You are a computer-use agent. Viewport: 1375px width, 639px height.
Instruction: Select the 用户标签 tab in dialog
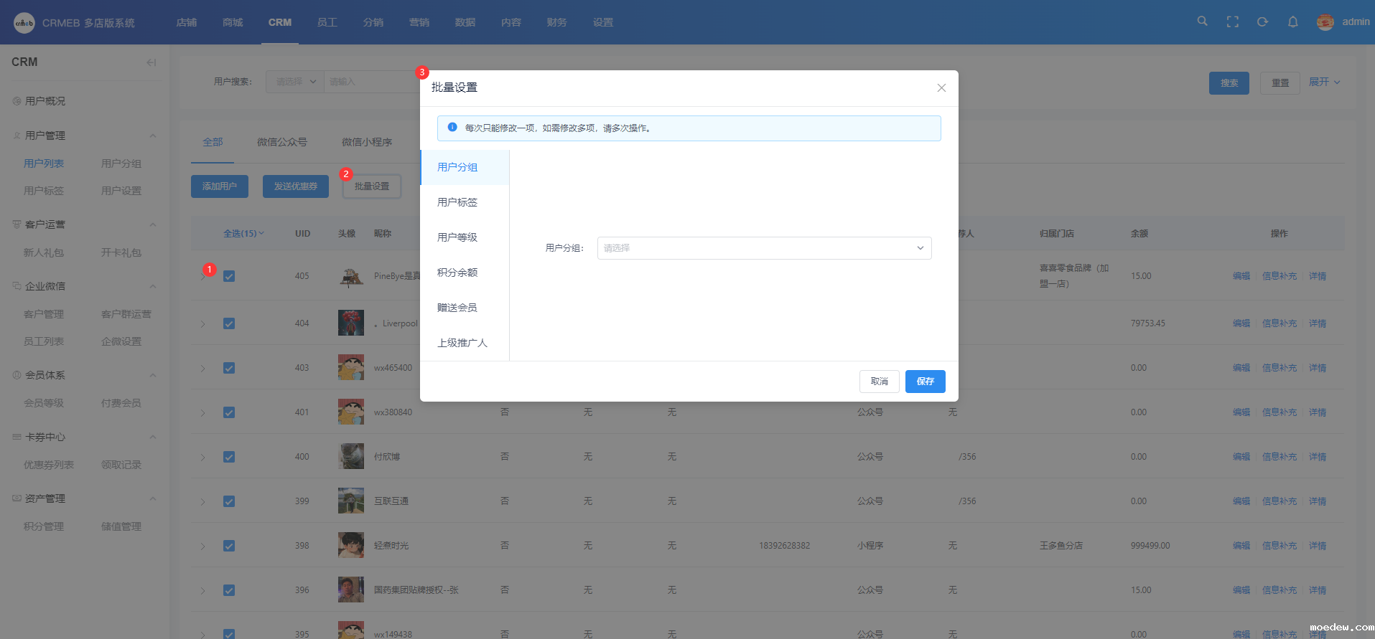[457, 202]
